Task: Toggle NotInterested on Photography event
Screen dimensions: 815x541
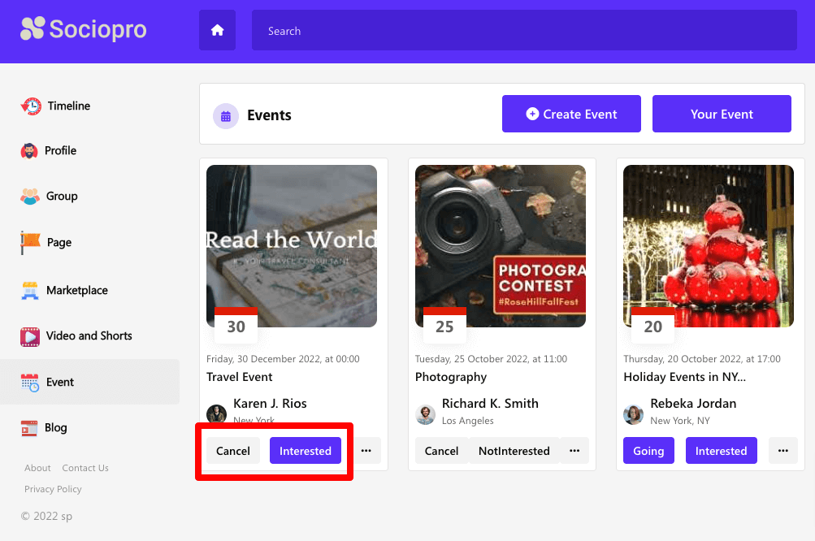Action: [x=514, y=451]
